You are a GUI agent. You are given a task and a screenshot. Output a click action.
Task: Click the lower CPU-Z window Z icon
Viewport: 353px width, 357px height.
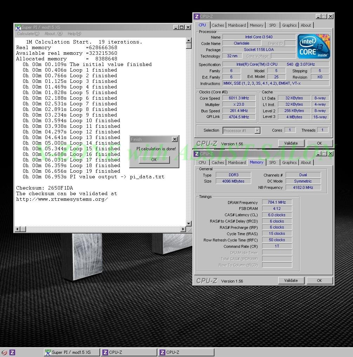point(197,154)
